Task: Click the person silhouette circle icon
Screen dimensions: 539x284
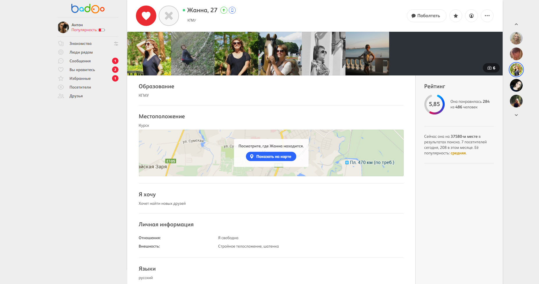Action: pyautogui.click(x=471, y=16)
